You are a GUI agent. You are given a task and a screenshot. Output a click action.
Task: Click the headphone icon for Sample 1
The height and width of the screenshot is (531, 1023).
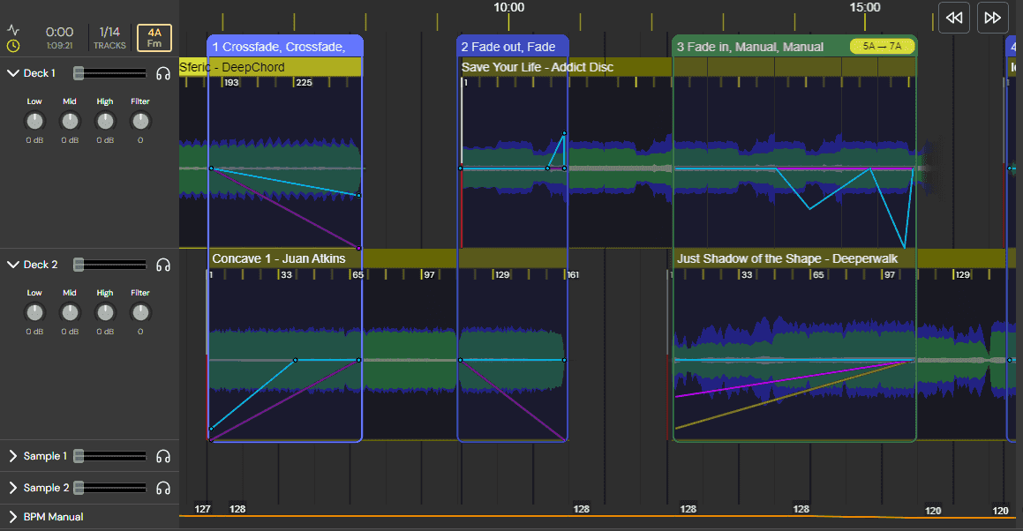point(163,456)
